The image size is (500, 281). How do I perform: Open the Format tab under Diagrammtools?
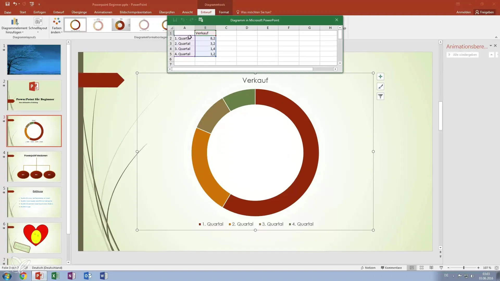click(224, 12)
